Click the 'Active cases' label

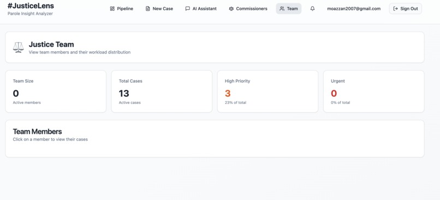pos(129,103)
